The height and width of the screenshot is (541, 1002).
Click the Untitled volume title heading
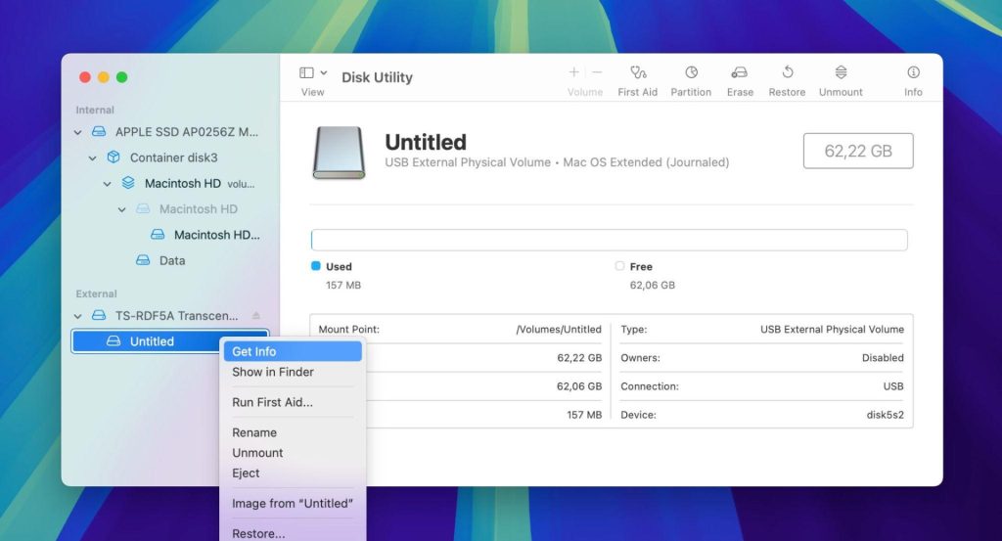pyautogui.click(x=426, y=142)
